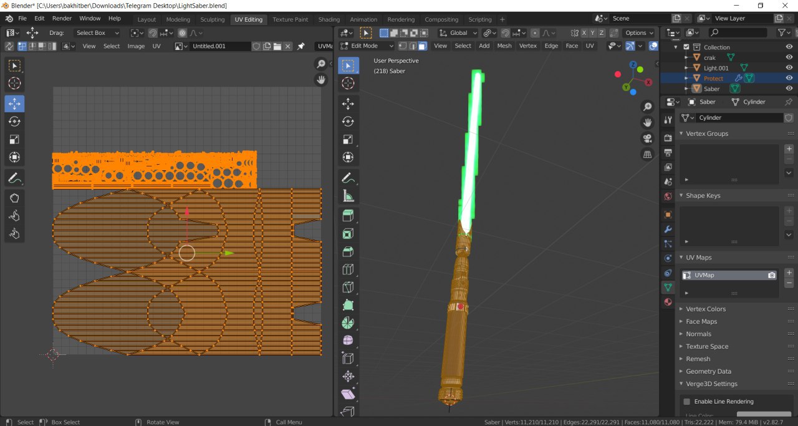Hide the crak object in outliner
The height and width of the screenshot is (426, 798).
coord(789,57)
